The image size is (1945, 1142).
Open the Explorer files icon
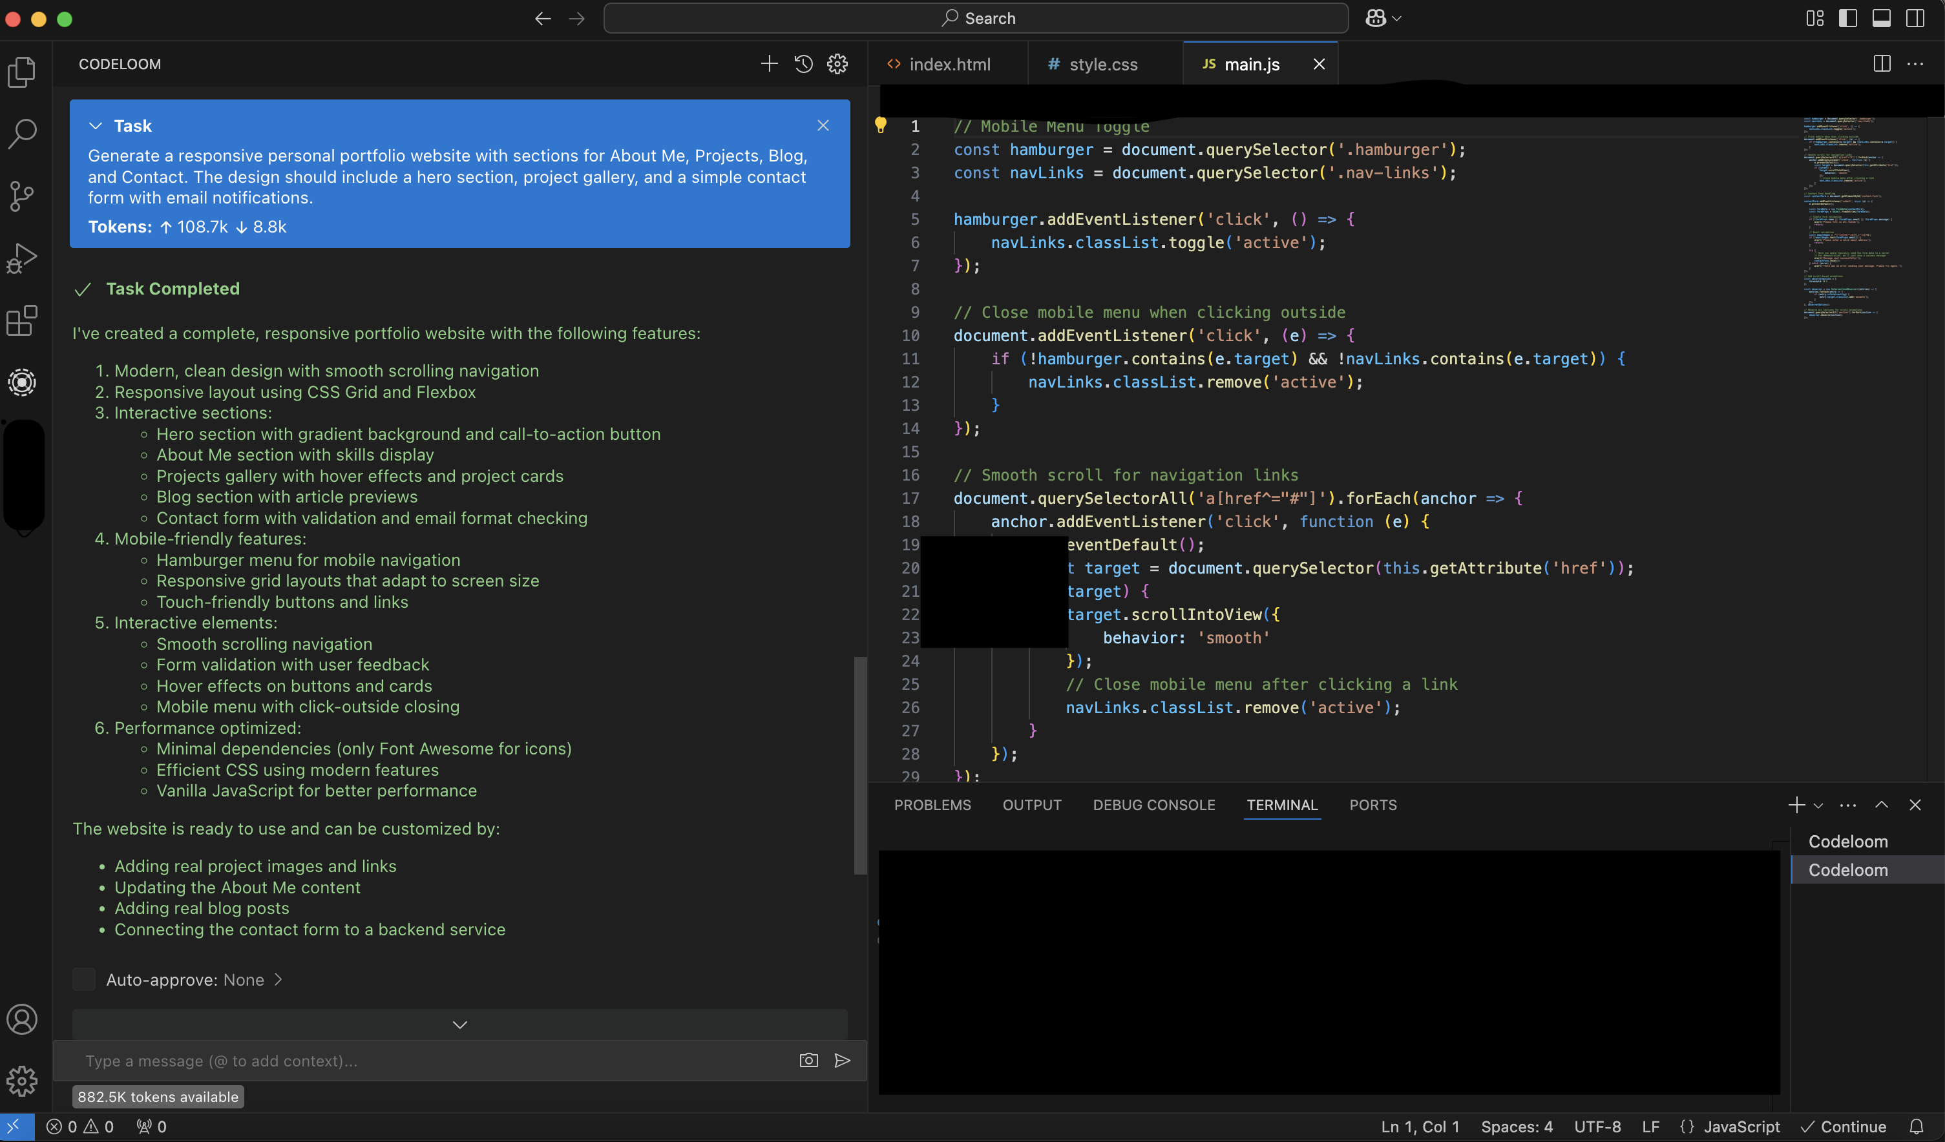21,72
